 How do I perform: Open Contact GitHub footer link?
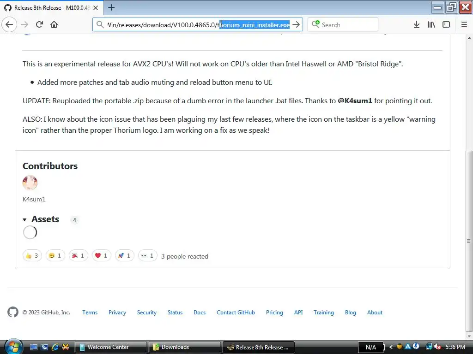(x=236, y=313)
